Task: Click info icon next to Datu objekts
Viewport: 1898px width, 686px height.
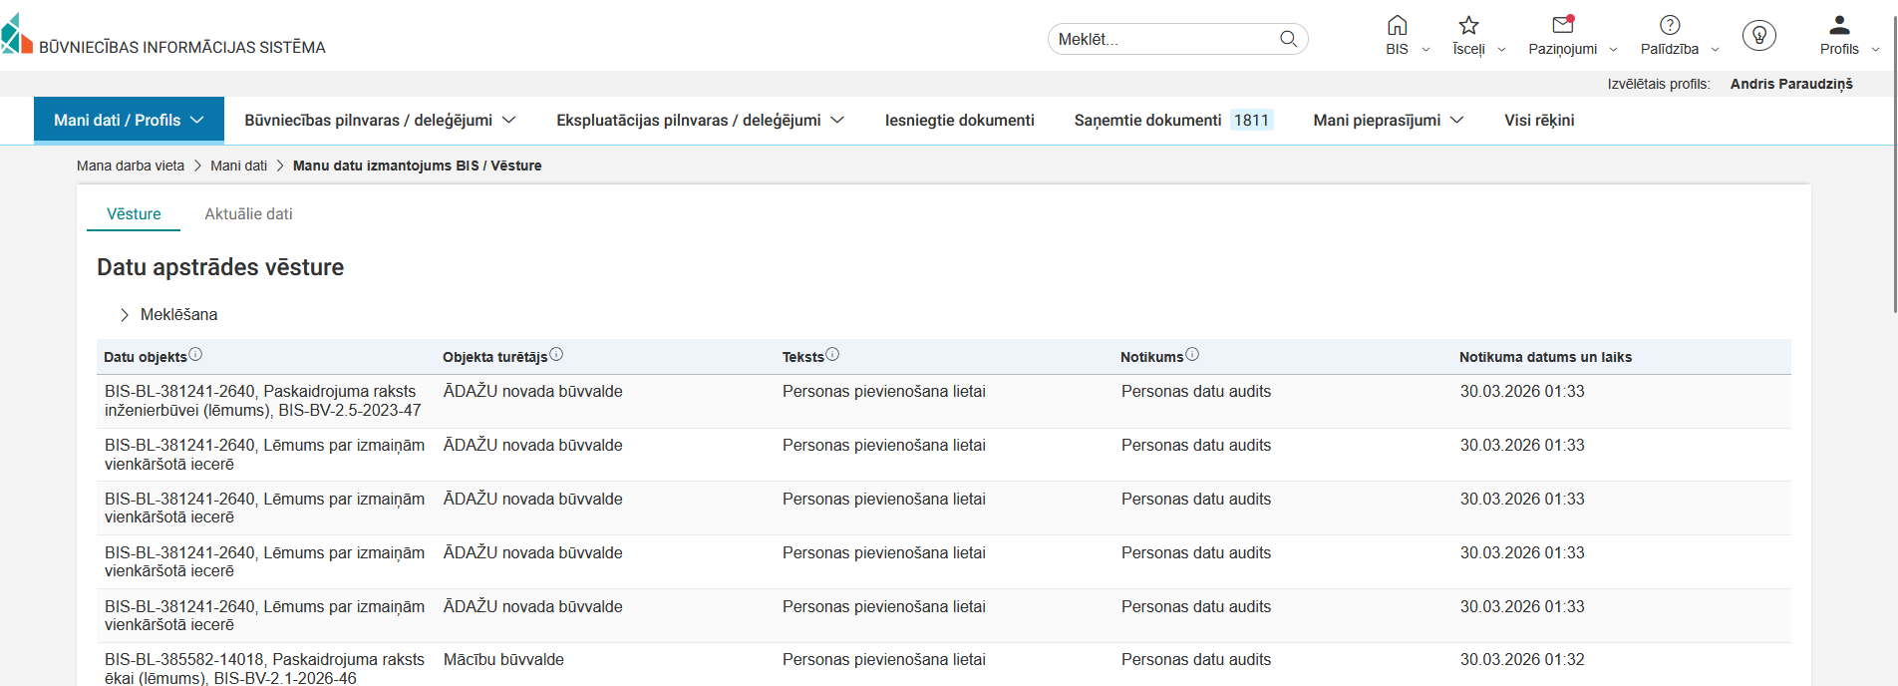Action: tap(195, 354)
